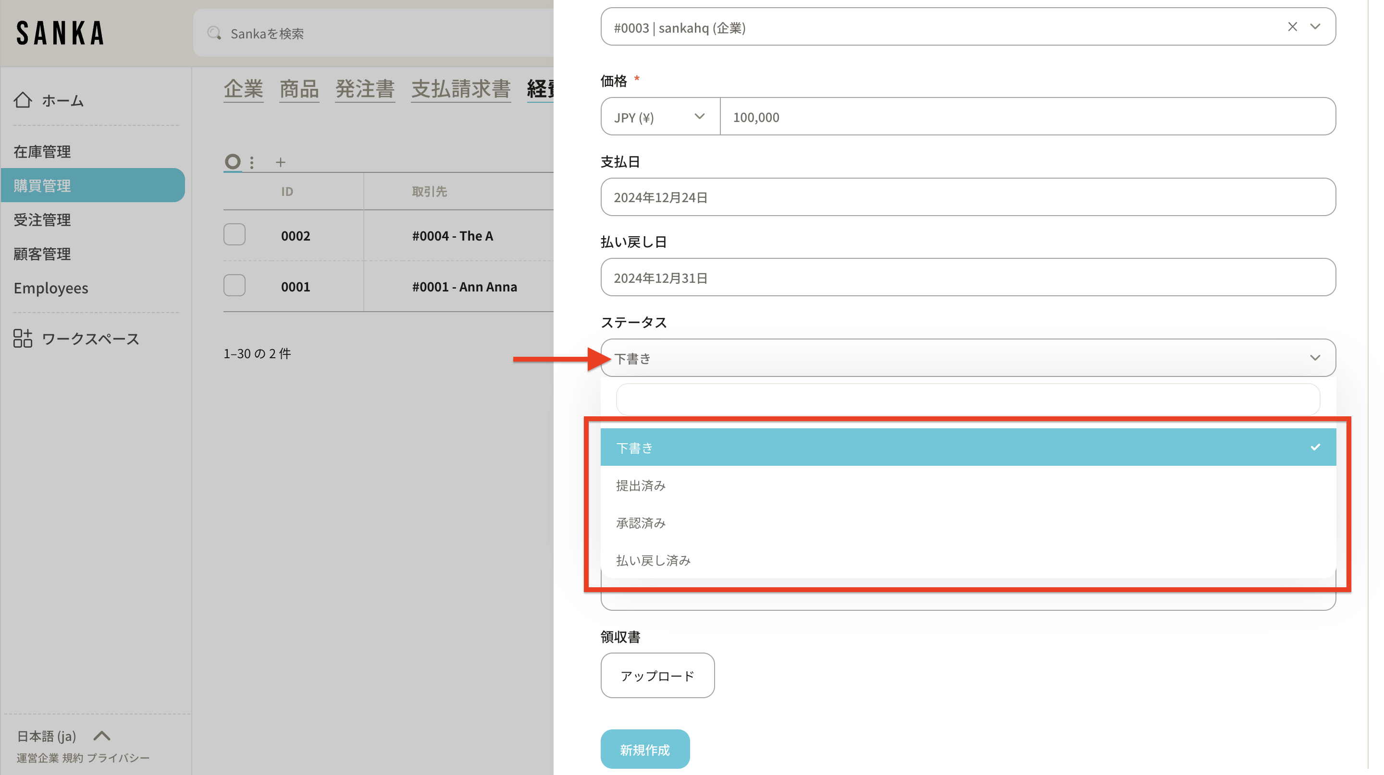1384x775 pixels.
Task: Collapse the ステータス dropdown
Action: [x=1314, y=358]
